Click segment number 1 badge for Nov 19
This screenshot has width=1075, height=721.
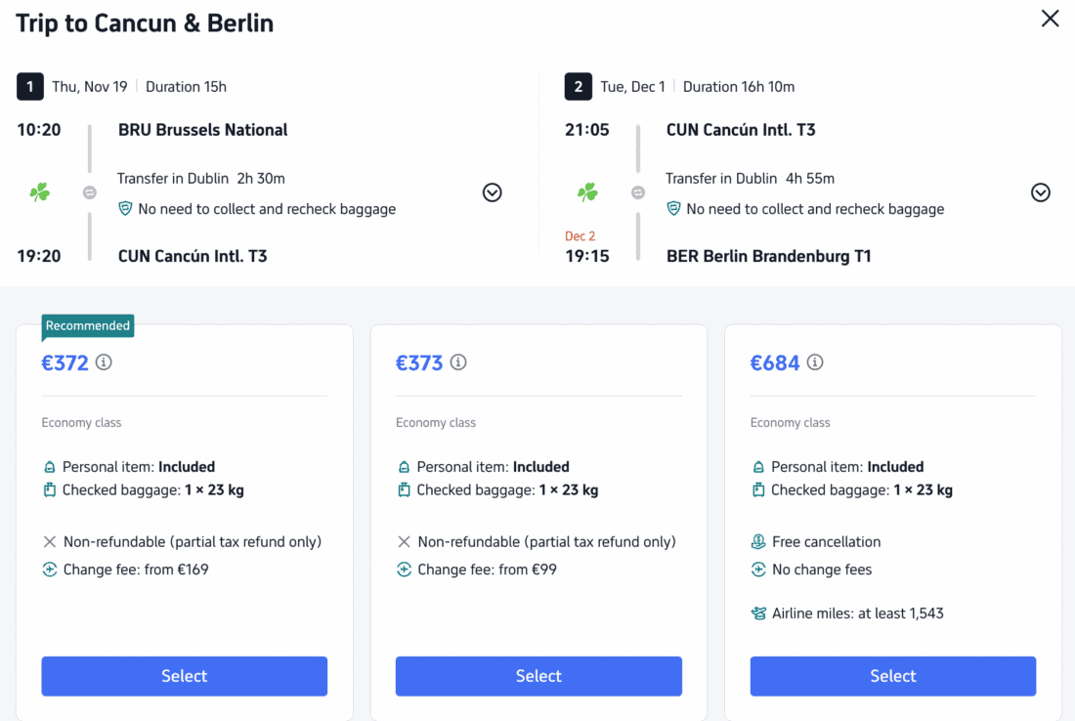point(30,86)
